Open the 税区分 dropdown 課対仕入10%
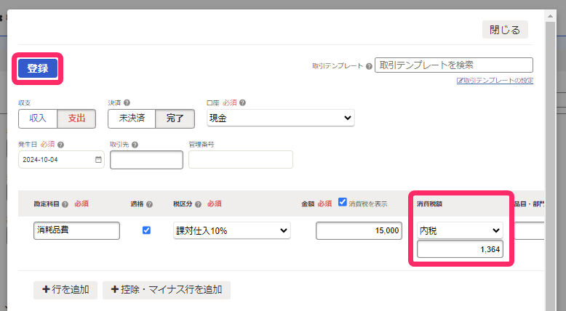The width and height of the screenshot is (566, 311). (x=232, y=230)
